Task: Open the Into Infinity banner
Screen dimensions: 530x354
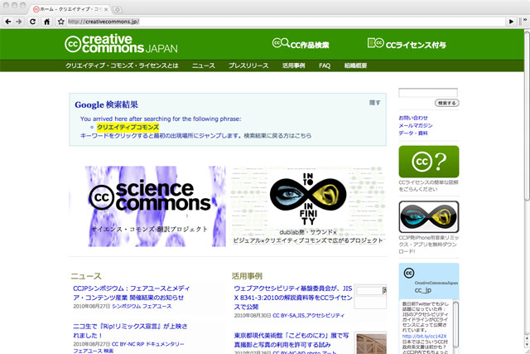Action: click(308, 206)
